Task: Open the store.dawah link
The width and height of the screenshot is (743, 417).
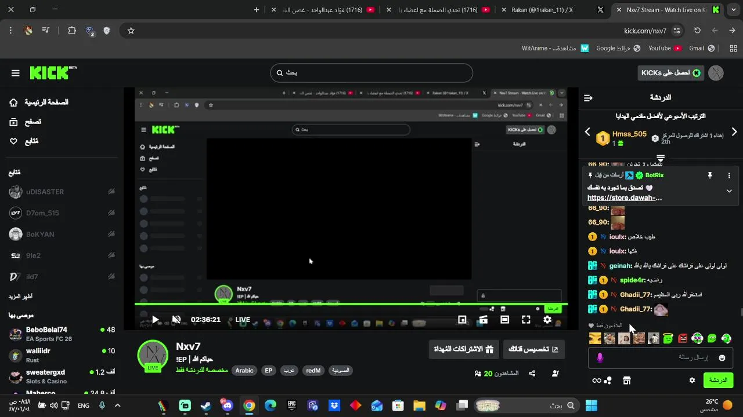Action: pyautogui.click(x=625, y=198)
